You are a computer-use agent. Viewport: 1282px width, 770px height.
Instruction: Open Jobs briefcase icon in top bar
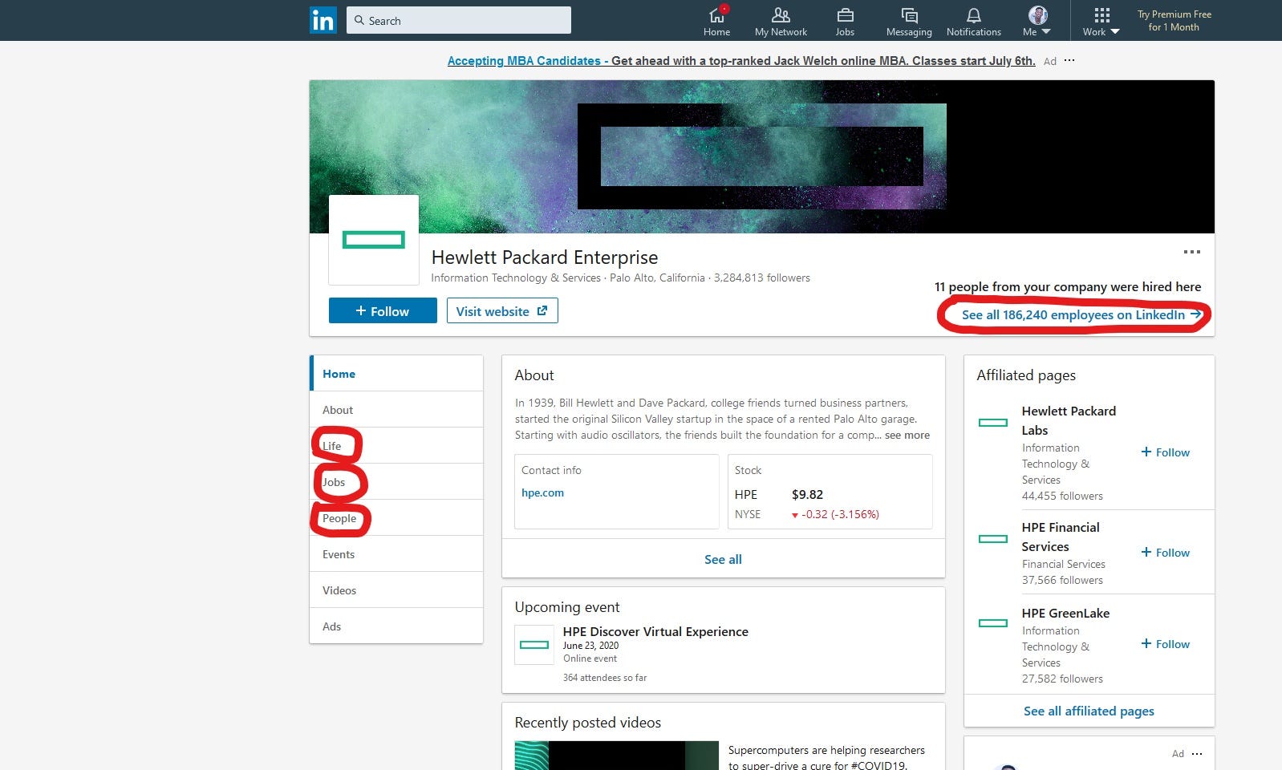(x=845, y=22)
